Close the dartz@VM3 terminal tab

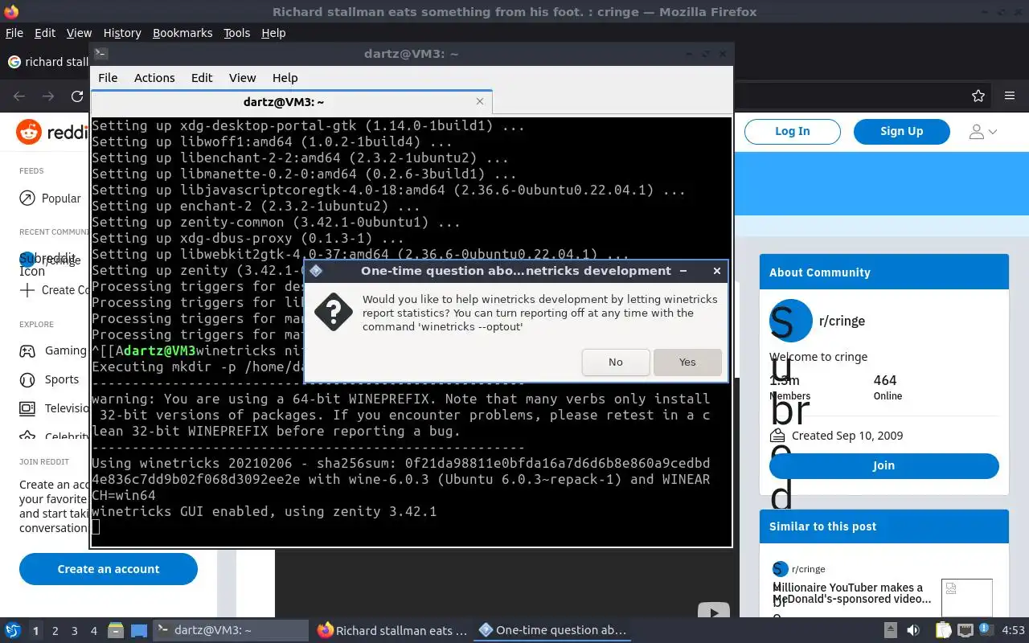tap(480, 101)
